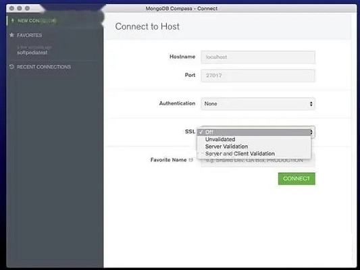Choose Server Validation SSL option
This screenshot has width=360, height=270.
click(254, 146)
